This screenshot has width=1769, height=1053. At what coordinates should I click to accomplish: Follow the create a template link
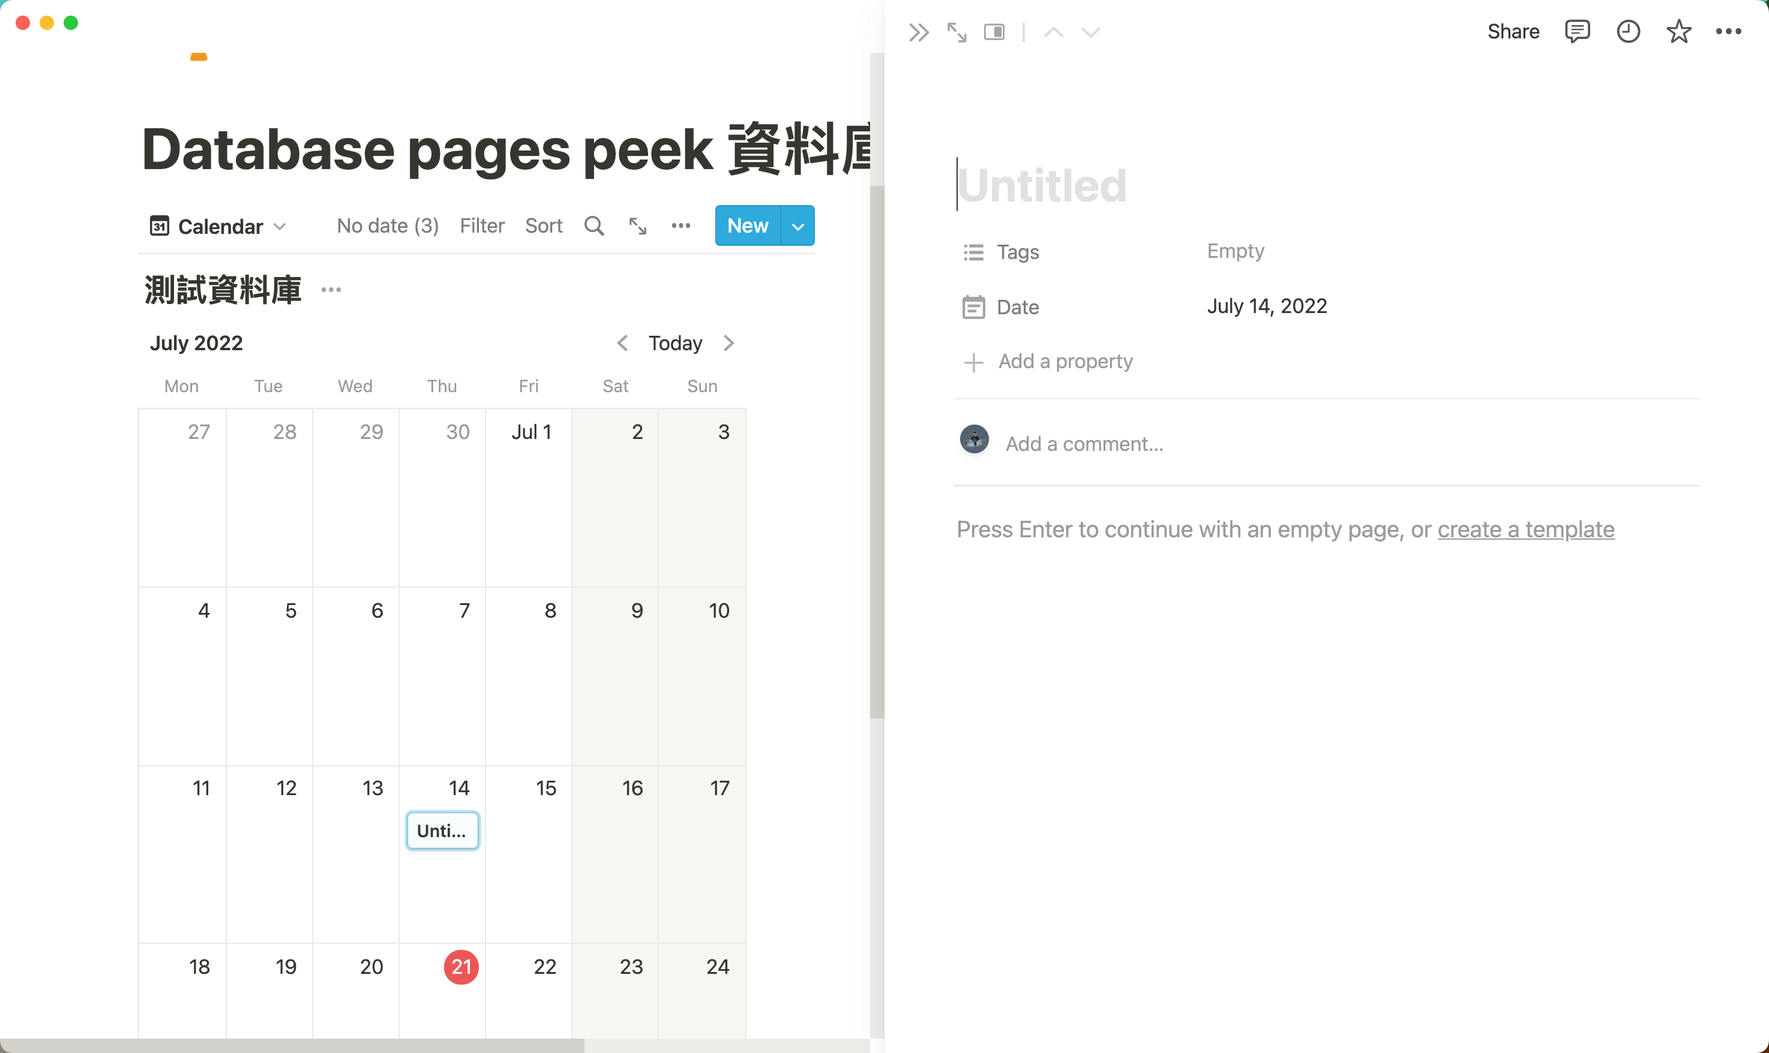[1526, 529]
